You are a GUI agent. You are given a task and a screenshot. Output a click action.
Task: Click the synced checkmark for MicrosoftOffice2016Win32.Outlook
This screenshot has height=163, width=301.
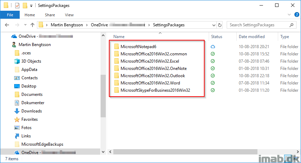(213, 76)
